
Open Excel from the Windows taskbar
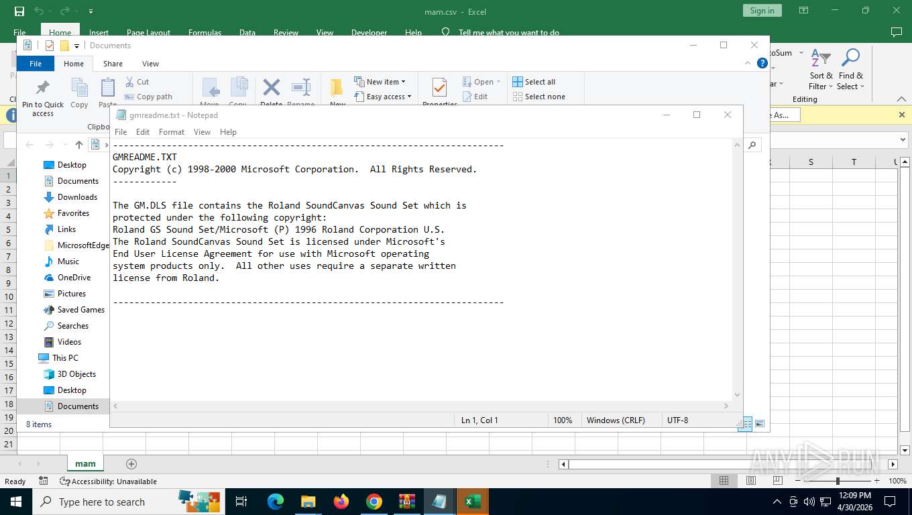(x=473, y=502)
